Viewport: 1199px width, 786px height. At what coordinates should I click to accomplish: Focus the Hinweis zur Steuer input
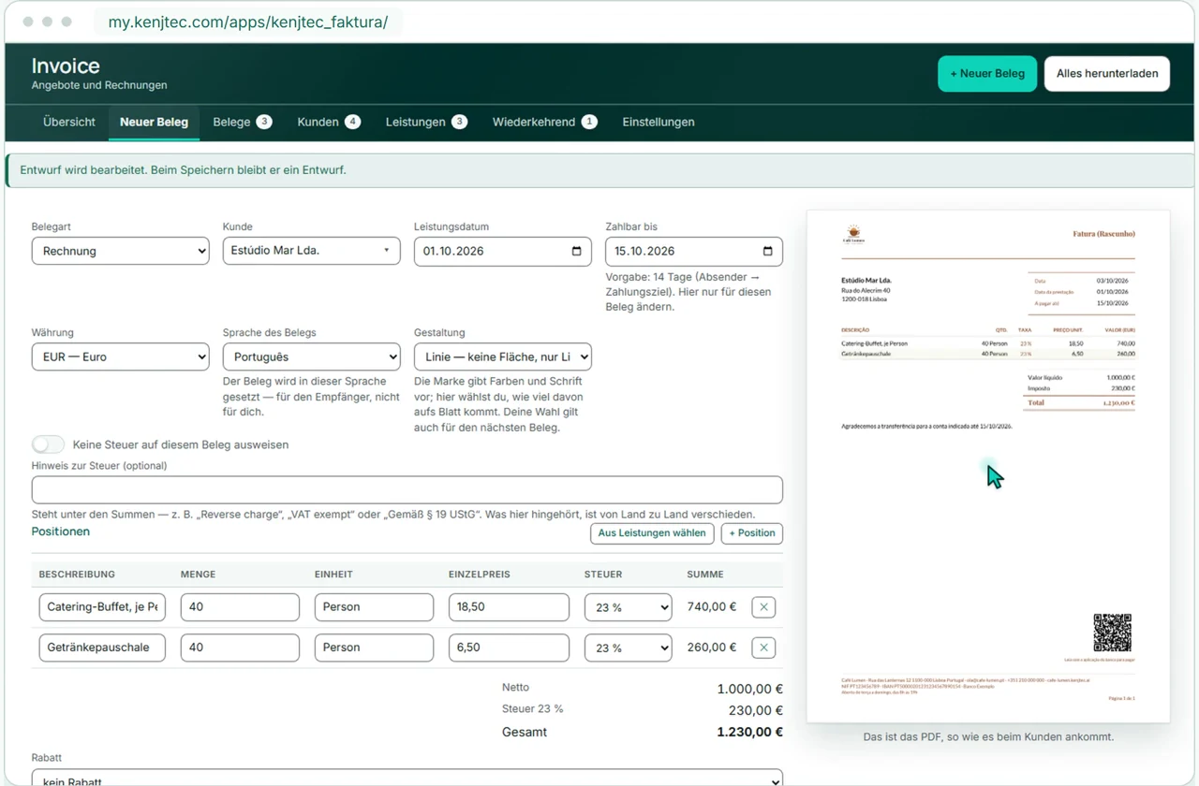(x=407, y=489)
